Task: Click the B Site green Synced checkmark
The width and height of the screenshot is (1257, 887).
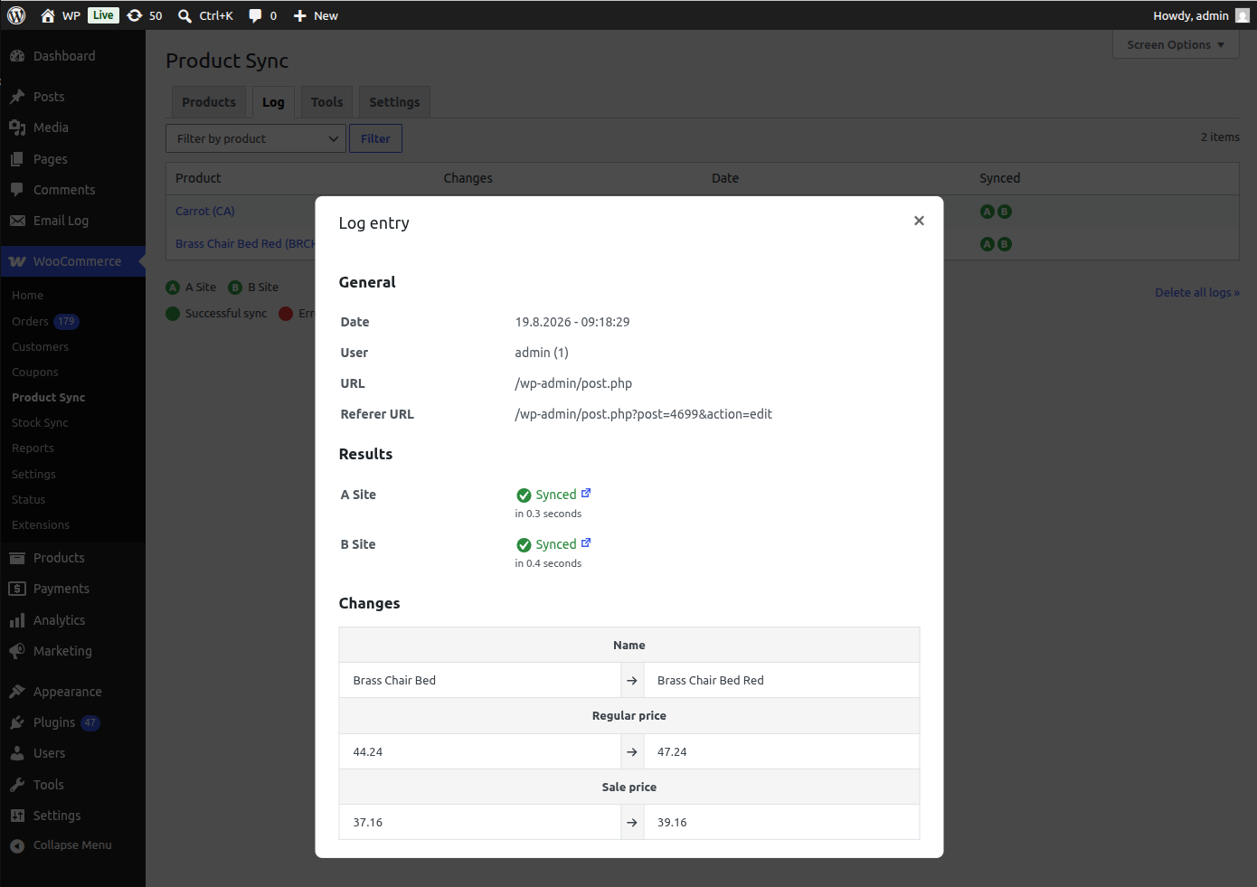Action: coord(524,544)
